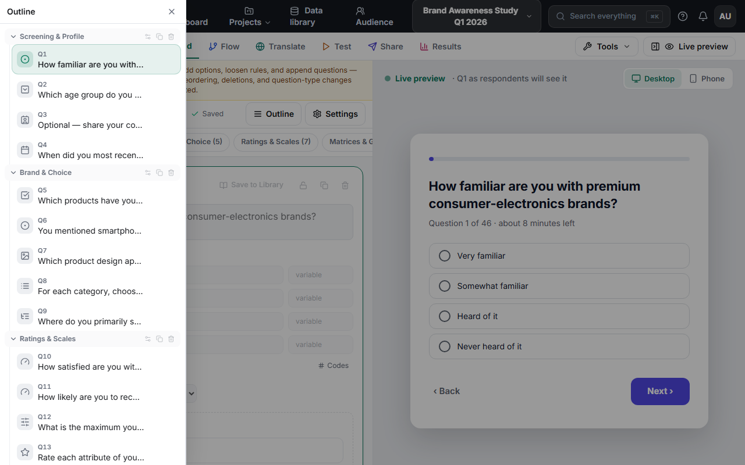This screenshot has height=465, width=745.
Task: Click the Q4 calendar date question icon
Action: click(25, 150)
